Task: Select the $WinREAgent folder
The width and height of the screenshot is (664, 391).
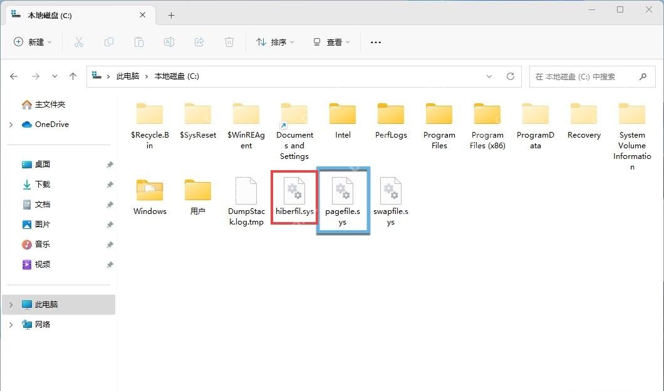Action: click(246, 126)
